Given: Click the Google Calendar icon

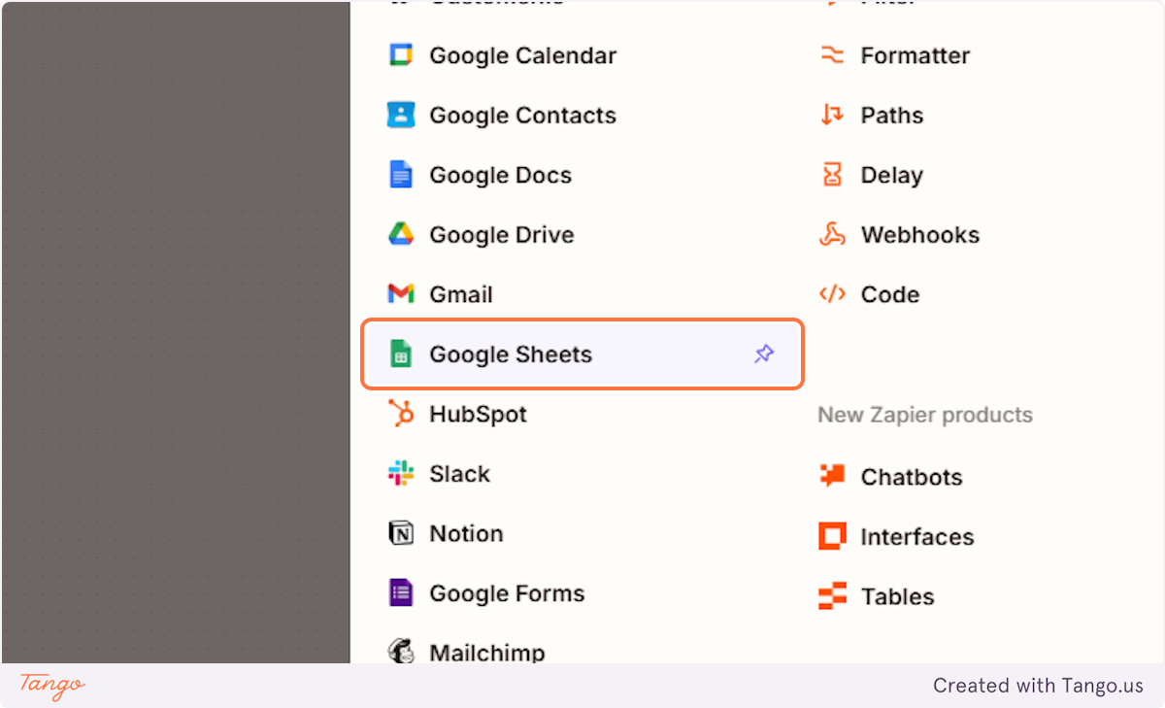Looking at the screenshot, I should (401, 55).
